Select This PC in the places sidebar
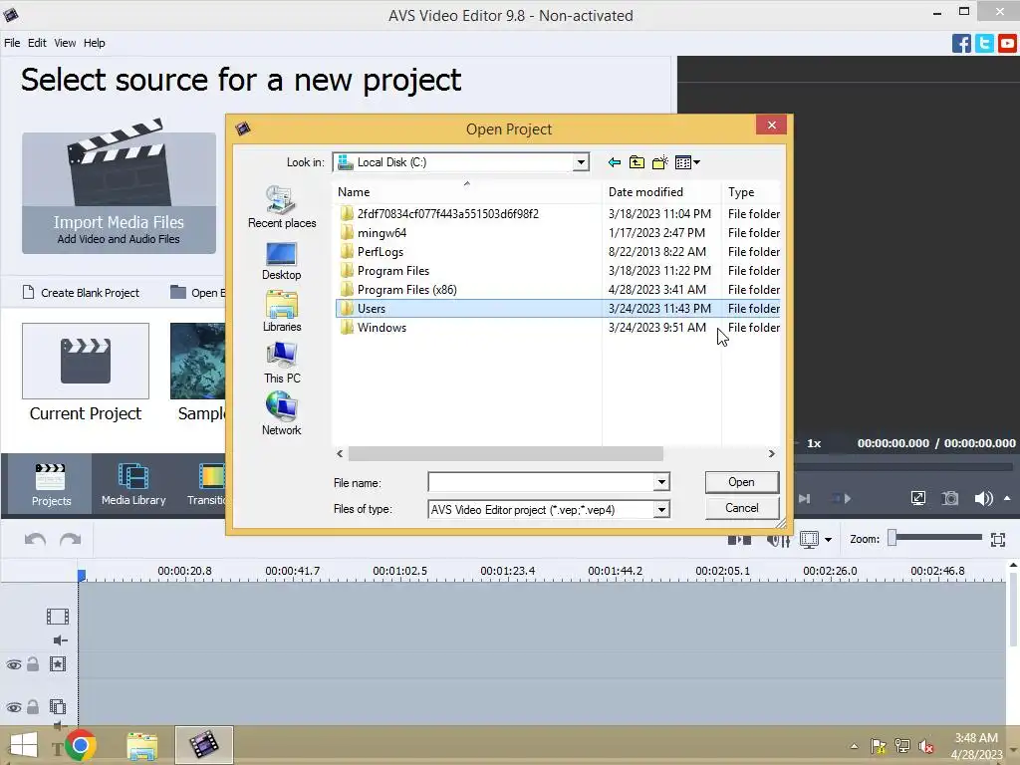This screenshot has height=765, width=1020. pyautogui.click(x=282, y=363)
